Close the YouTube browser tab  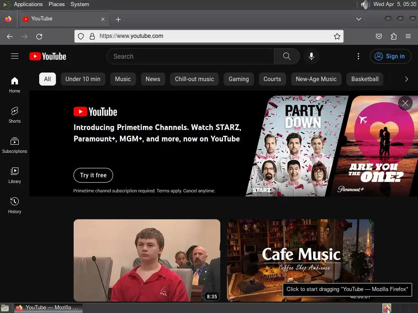point(103,19)
